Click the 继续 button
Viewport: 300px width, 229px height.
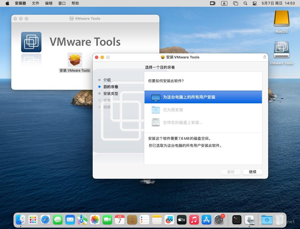click(x=253, y=172)
